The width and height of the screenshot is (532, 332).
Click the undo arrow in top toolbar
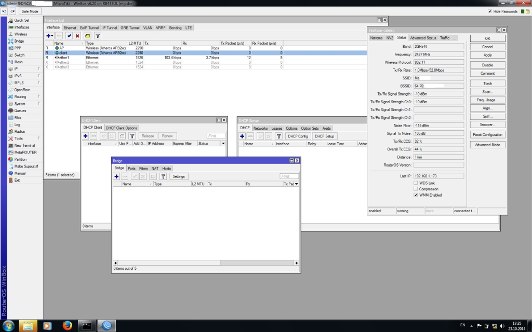pyautogui.click(x=4, y=11)
